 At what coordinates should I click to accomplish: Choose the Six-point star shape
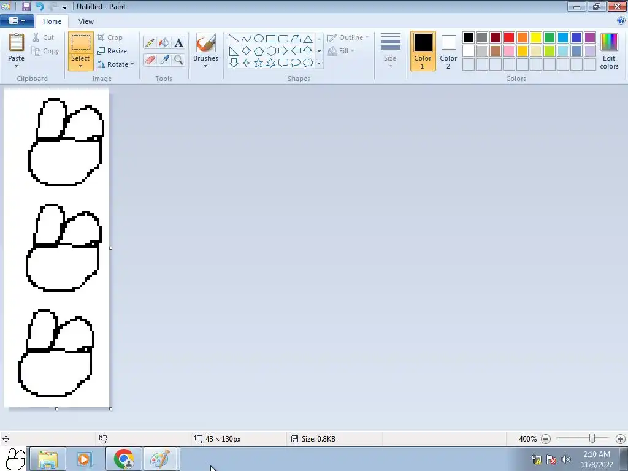[x=270, y=63]
